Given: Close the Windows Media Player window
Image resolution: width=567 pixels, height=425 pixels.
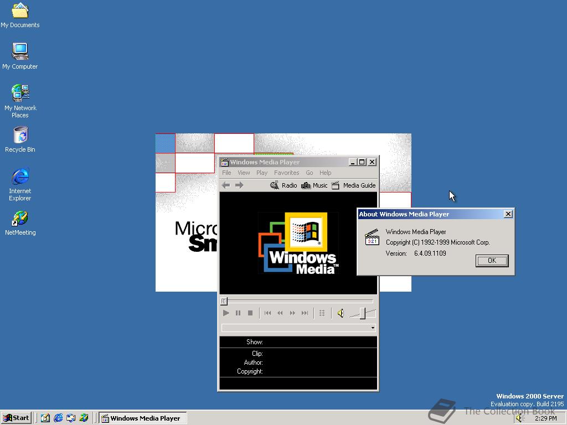Looking at the screenshot, I should coord(372,162).
